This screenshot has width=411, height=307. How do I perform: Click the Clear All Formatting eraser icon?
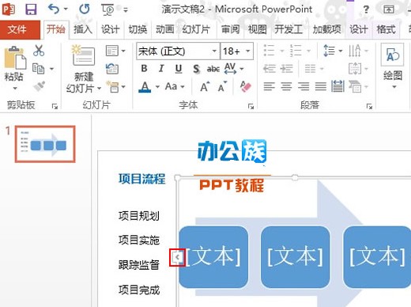pos(246,86)
